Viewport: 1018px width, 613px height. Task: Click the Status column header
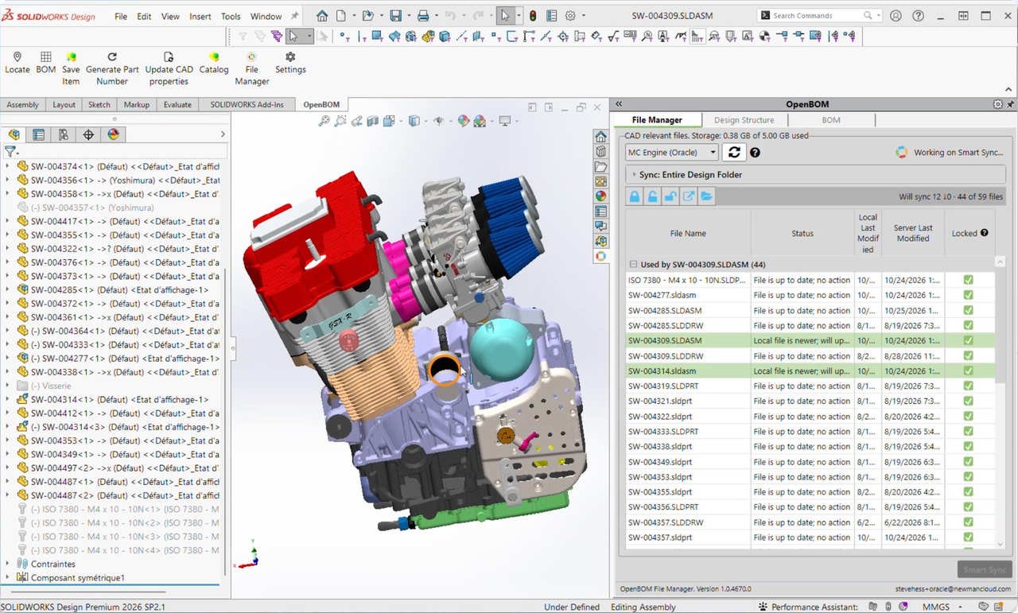tap(802, 233)
